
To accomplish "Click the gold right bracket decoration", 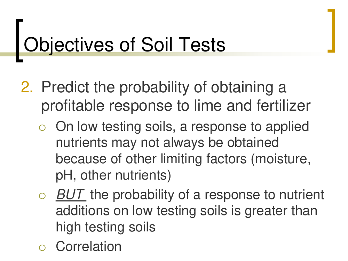I will [x=331, y=31].
